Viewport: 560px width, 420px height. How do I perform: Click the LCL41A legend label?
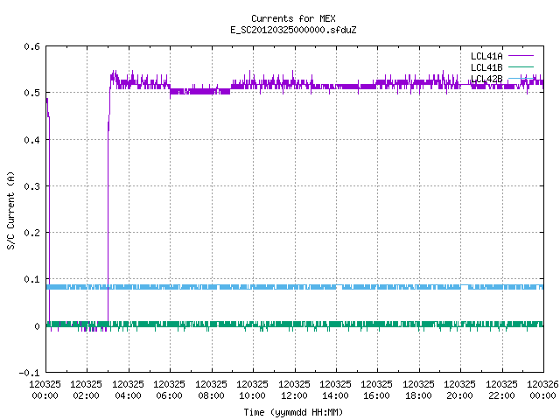click(x=486, y=56)
